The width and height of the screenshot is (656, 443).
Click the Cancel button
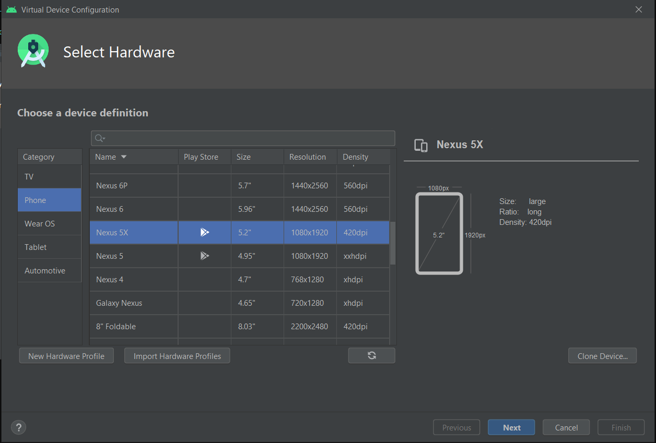[x=566, y=427]
